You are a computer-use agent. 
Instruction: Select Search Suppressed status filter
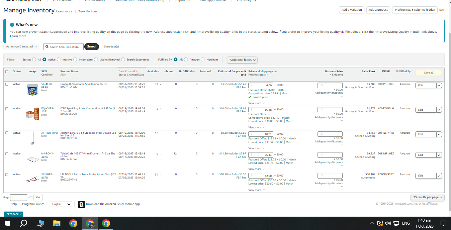[x=123, y=60]
